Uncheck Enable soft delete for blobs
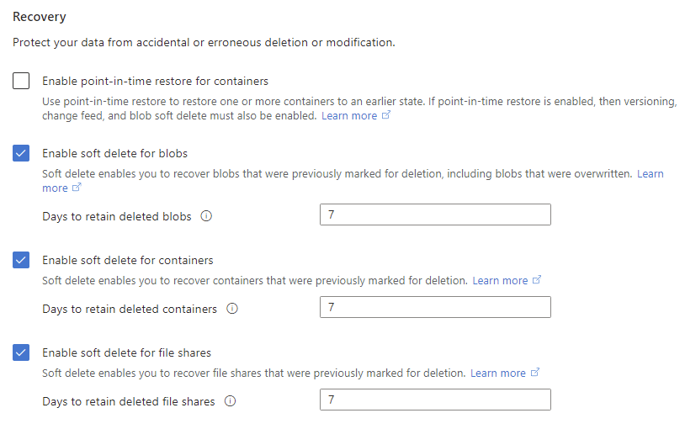Screen dimensions: 685x429 pos(21,153)
